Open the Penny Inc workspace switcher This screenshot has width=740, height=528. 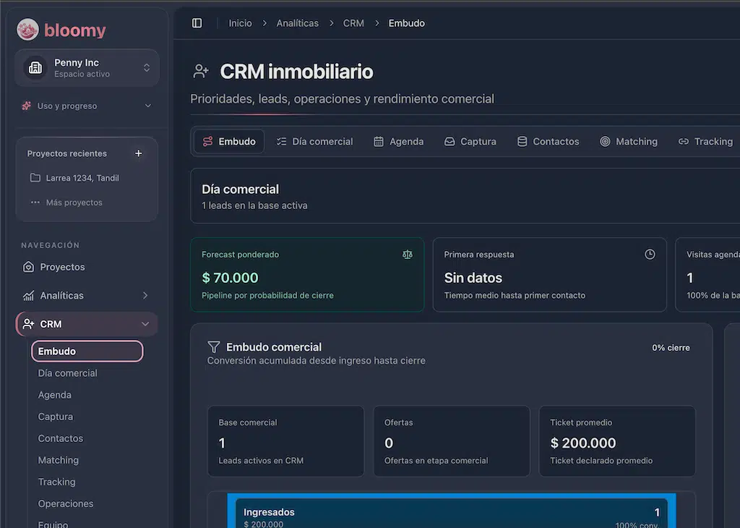(x=87, y=68)
